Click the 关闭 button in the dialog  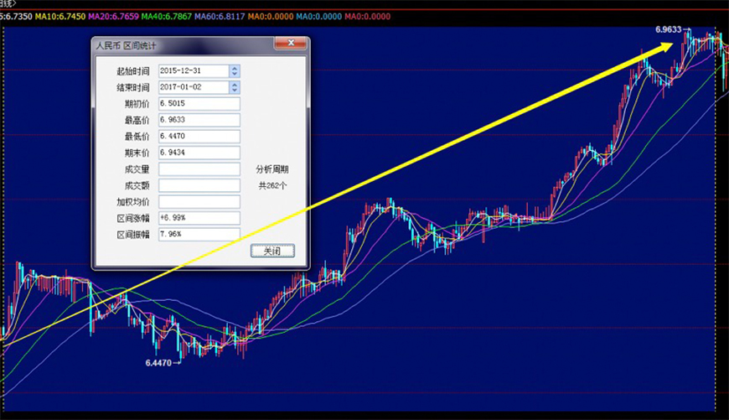tap(272, 251)
